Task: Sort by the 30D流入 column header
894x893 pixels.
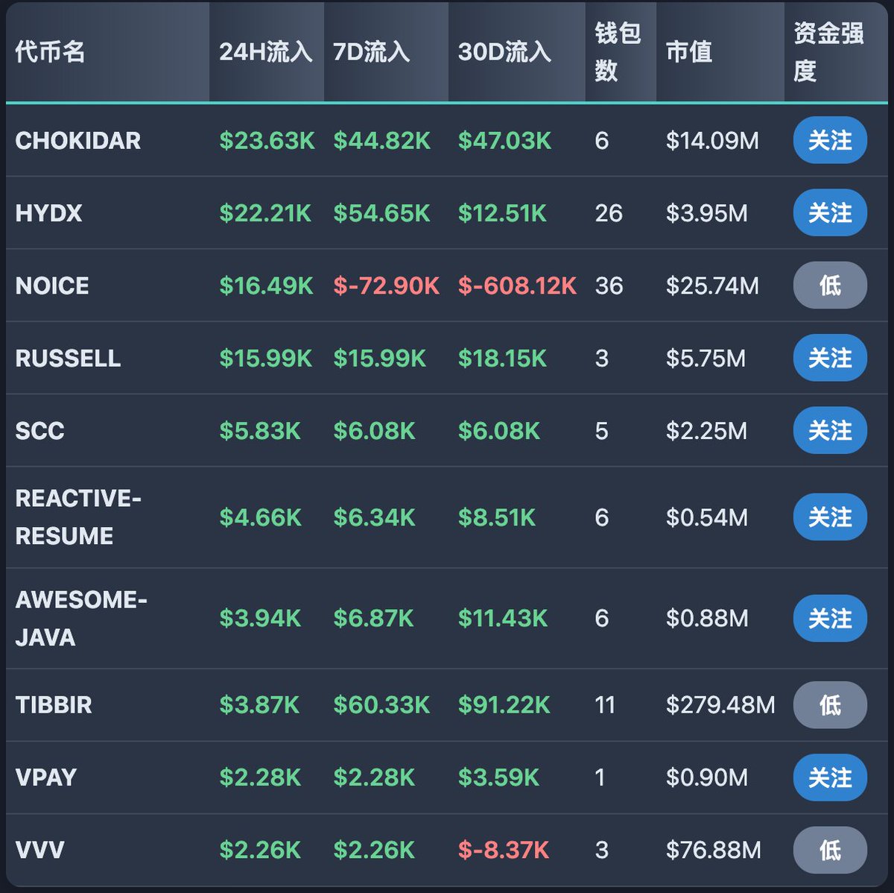Action: pos(504,52)
